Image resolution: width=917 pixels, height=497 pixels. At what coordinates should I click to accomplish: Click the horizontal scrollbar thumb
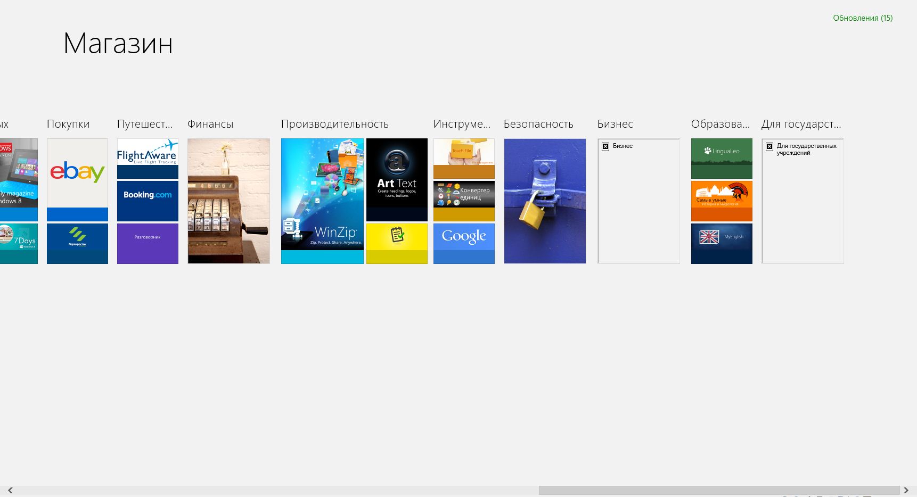pyautogui.click(x=719, y=491)
